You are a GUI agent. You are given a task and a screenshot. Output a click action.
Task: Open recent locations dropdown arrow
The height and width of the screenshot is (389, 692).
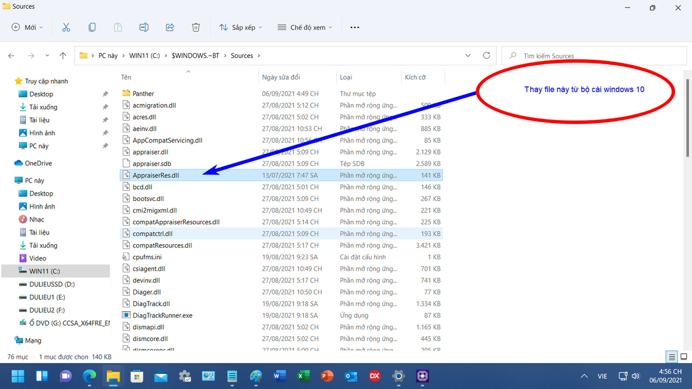[48, 56]
